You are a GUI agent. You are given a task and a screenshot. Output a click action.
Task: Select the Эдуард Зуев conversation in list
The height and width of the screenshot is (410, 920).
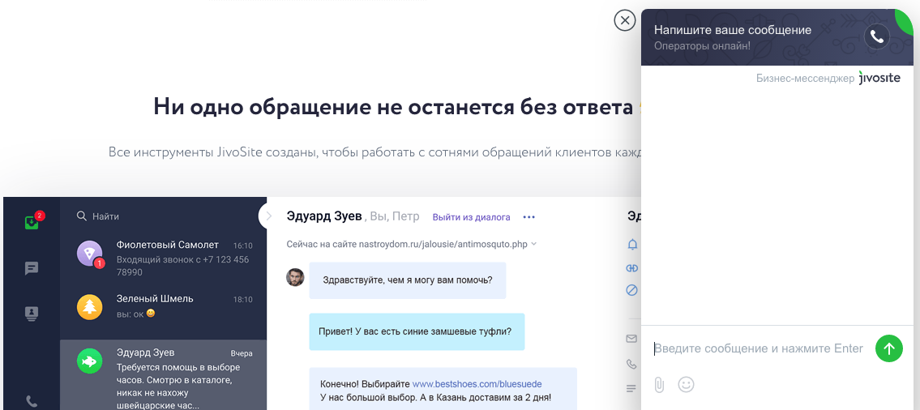pos(163,375)
